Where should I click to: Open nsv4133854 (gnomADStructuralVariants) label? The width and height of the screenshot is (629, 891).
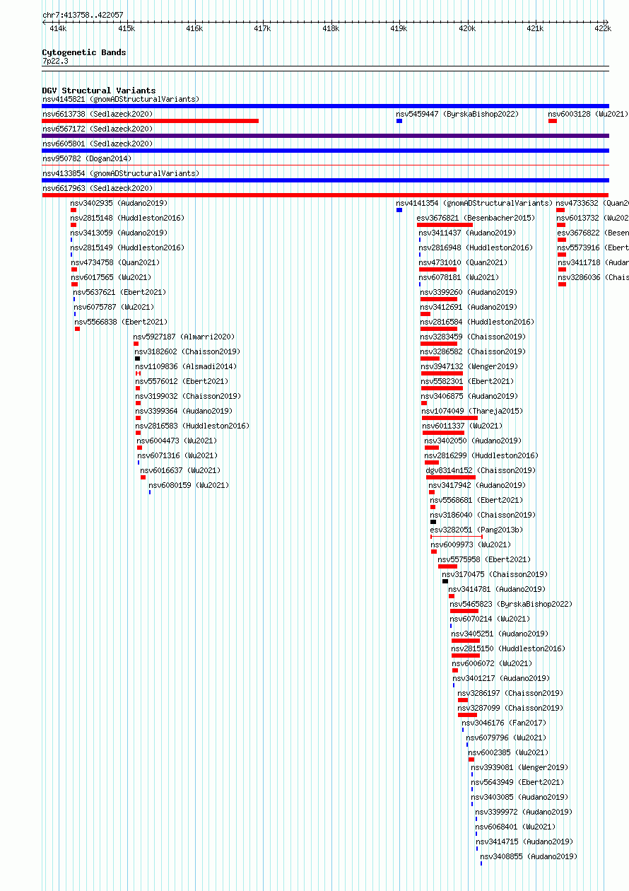pos(121,173)
